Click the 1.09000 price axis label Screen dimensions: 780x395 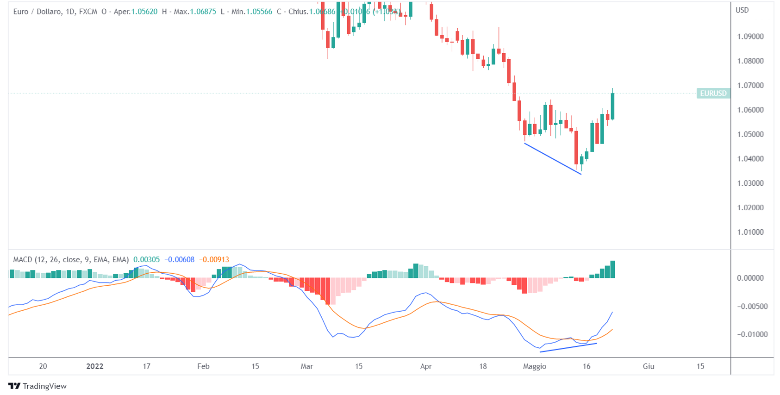tap(750, 37)
